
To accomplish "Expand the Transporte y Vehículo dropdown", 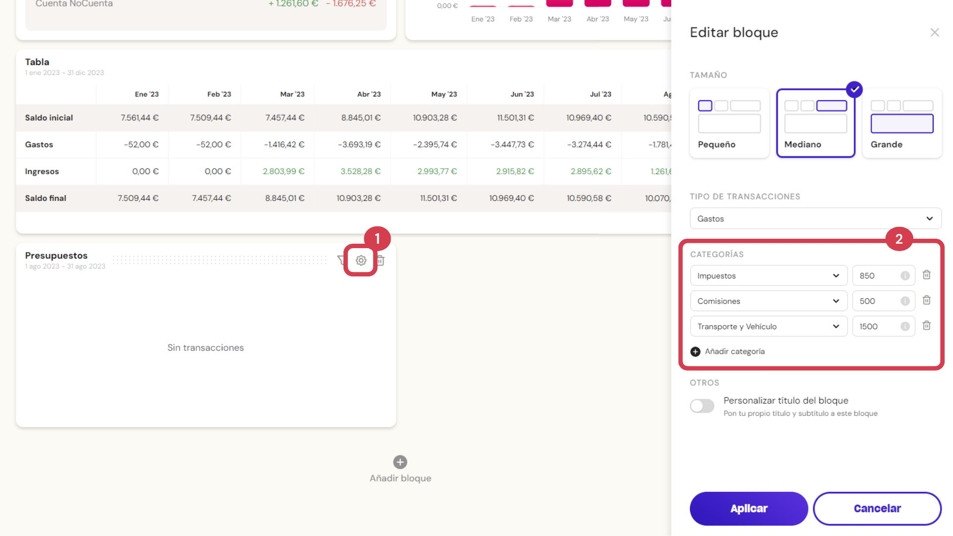I will (x=768, y=326).
